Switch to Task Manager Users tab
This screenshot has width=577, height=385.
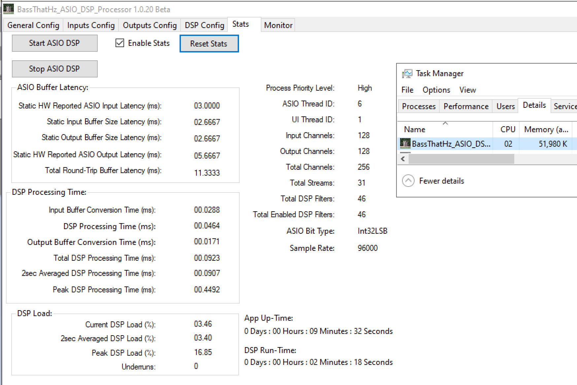coord(505,106)
